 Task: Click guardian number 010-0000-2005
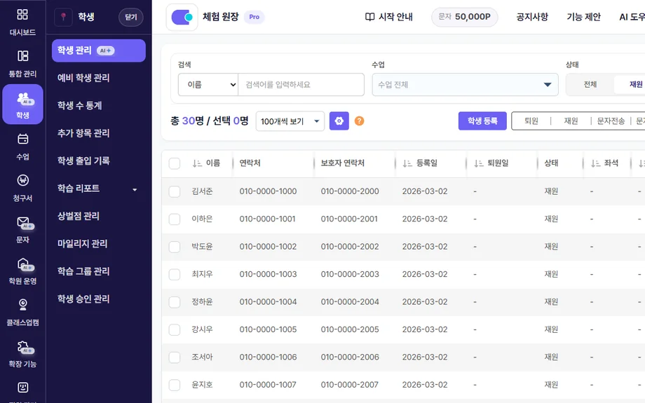point(350,329)
